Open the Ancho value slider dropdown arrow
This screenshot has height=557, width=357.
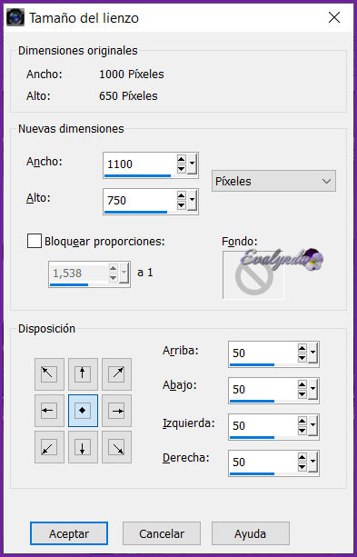193,164
